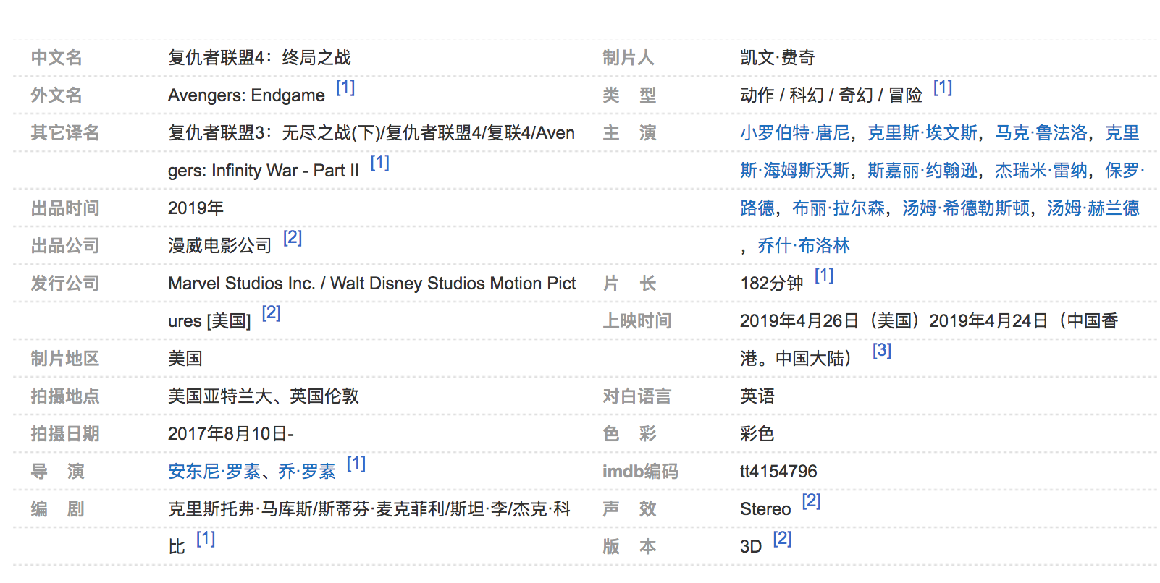Click the color value 彩色
Screen dimensions: 1160x583
(x=757, y=434)
